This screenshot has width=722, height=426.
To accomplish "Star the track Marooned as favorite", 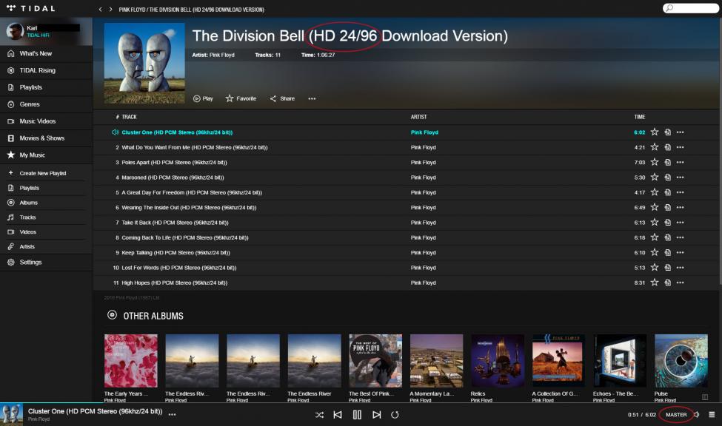I will tap(654, 177).
